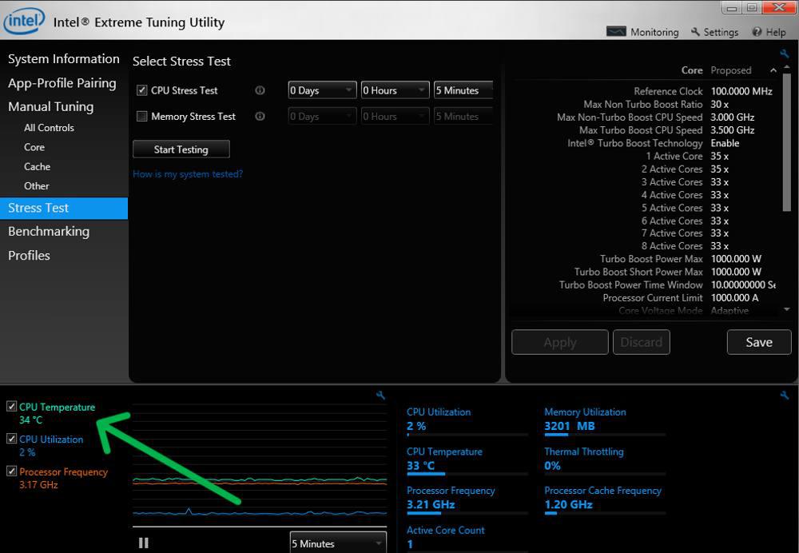Toggle CPU Temperature graph checkbox
799x553 pixels.
coord(12,406)
